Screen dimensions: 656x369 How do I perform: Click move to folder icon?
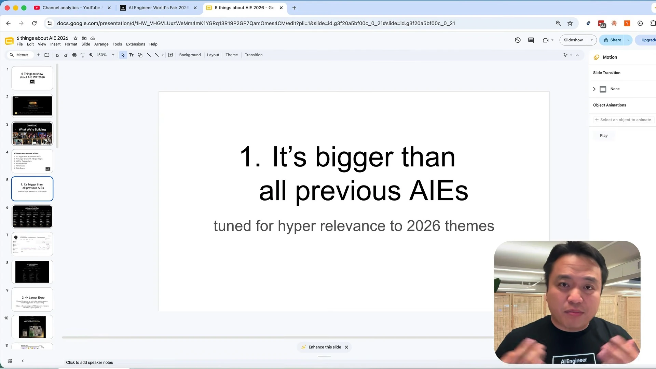tap(84, 38)
